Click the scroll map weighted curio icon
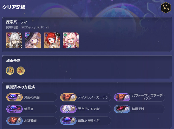Screen dimensions: 174x129 pos(10,71)
